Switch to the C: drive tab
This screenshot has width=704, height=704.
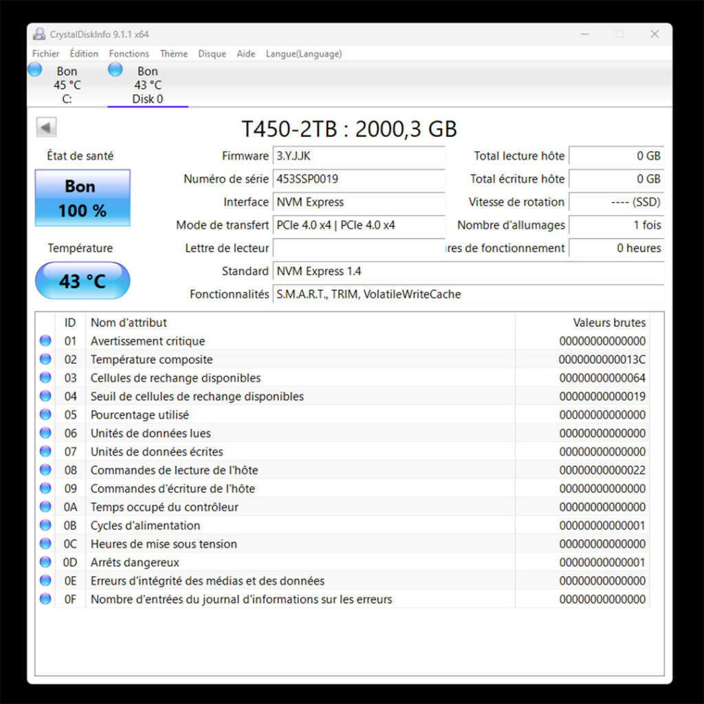click(x=67, y=85)
